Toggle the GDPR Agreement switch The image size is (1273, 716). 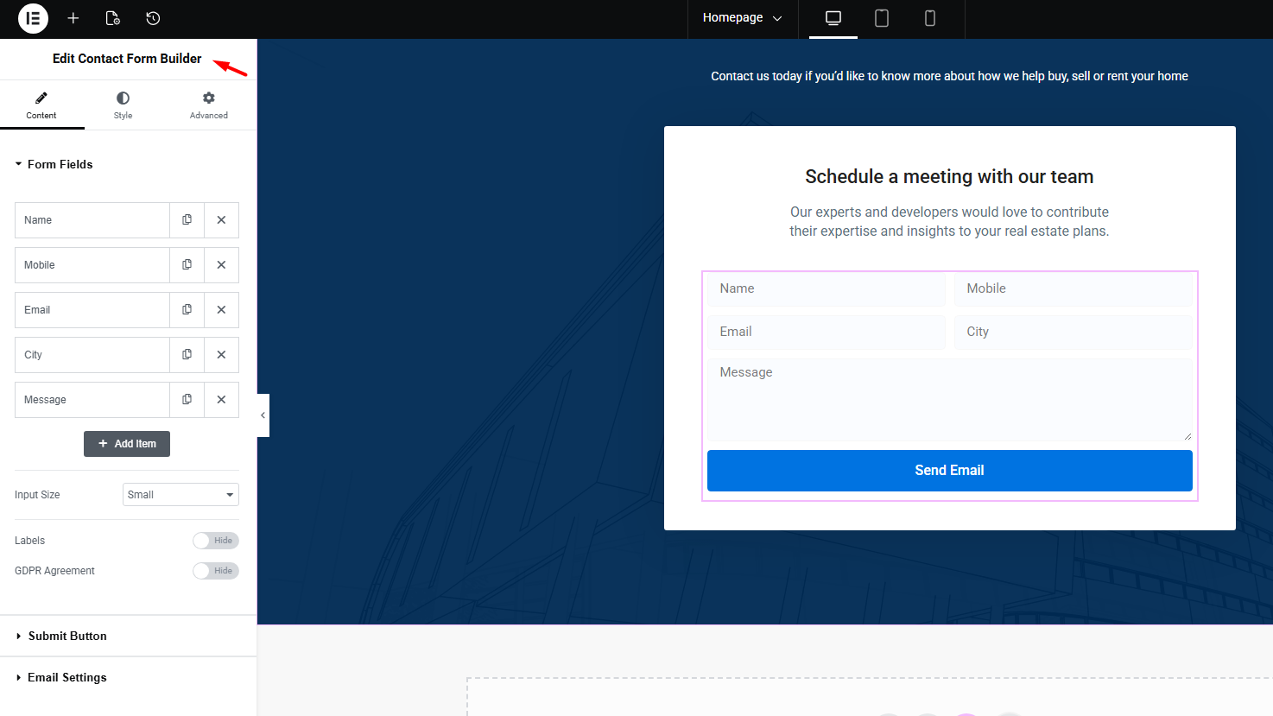pos(215,571)
